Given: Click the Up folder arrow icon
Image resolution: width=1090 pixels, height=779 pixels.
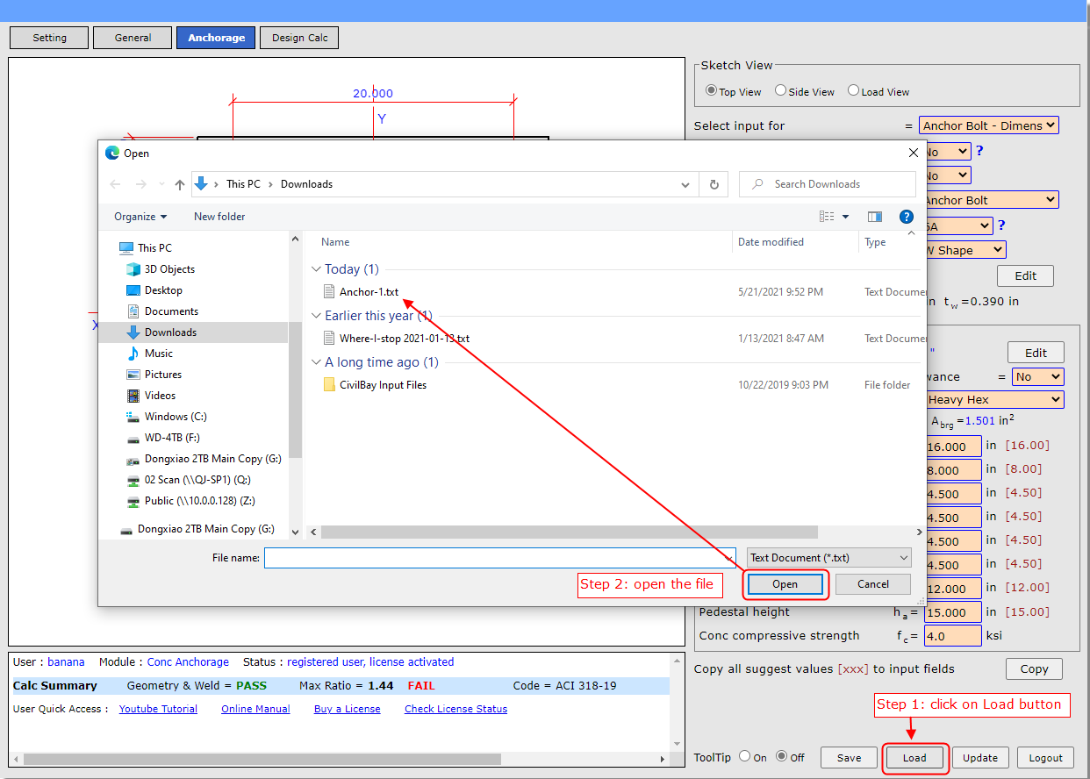Looking at the screenshot, I should pyautogui.click(x=180, y=184).
